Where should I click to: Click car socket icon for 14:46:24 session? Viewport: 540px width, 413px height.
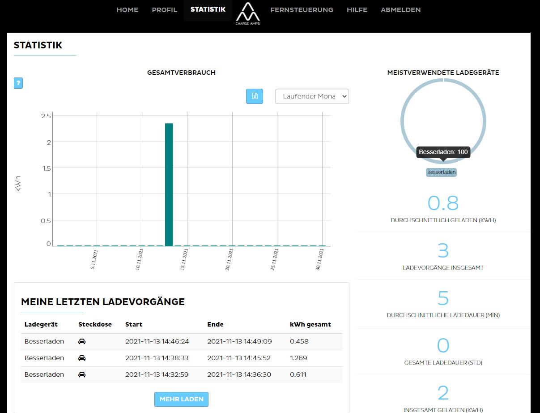82,341
